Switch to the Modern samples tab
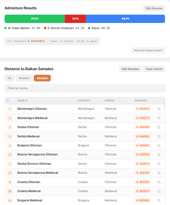 pyautogui.click(x=24, y=78)
